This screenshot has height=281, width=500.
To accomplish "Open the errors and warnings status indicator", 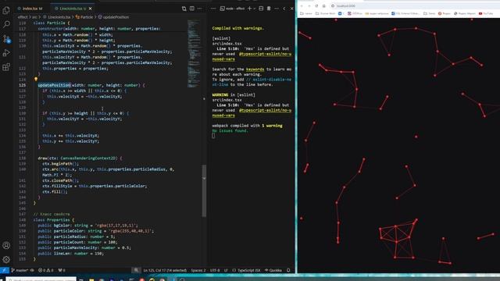I will pyautogui.click(x=45, y=271).
